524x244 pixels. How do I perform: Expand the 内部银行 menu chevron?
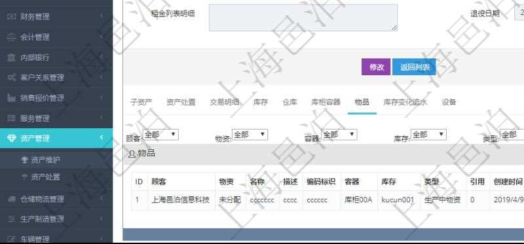(102, 57)
